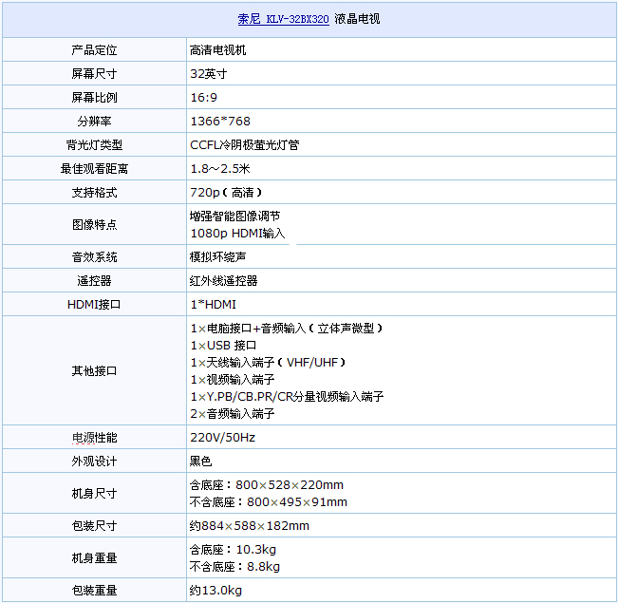
Task: Click the 1080p HDMI输入 feature text
Action: (237, 233)
